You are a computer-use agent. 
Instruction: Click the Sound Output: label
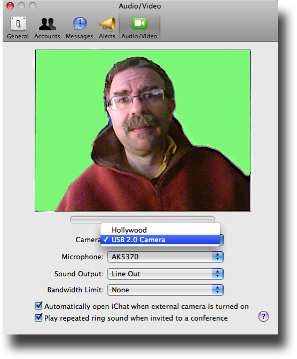[x=79, y=274]
